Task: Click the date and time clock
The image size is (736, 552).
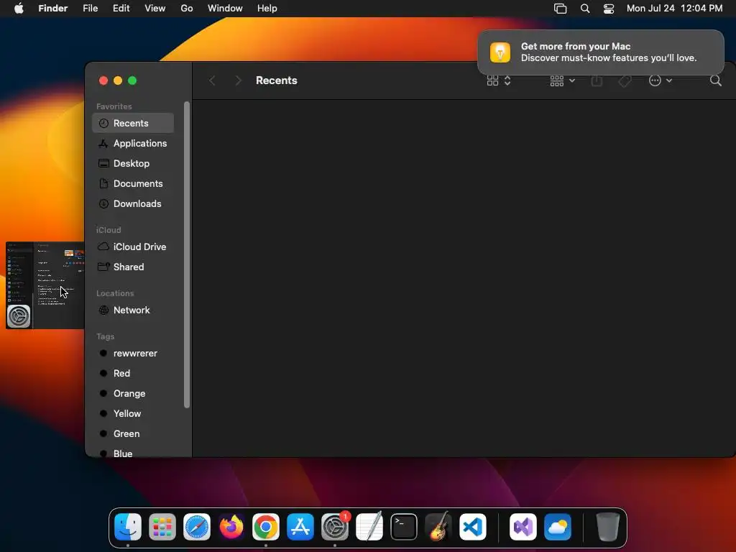Action: 674,8
